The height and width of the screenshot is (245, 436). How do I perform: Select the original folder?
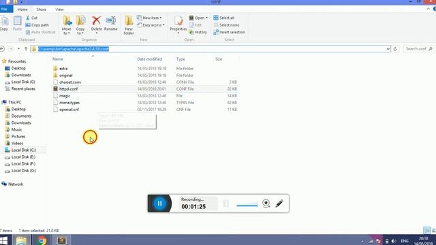(x=65, y=76)
